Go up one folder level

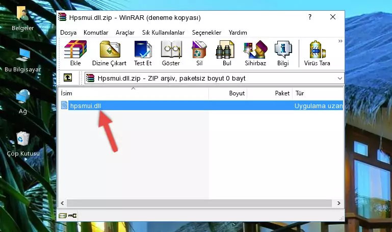click(68, 78)
